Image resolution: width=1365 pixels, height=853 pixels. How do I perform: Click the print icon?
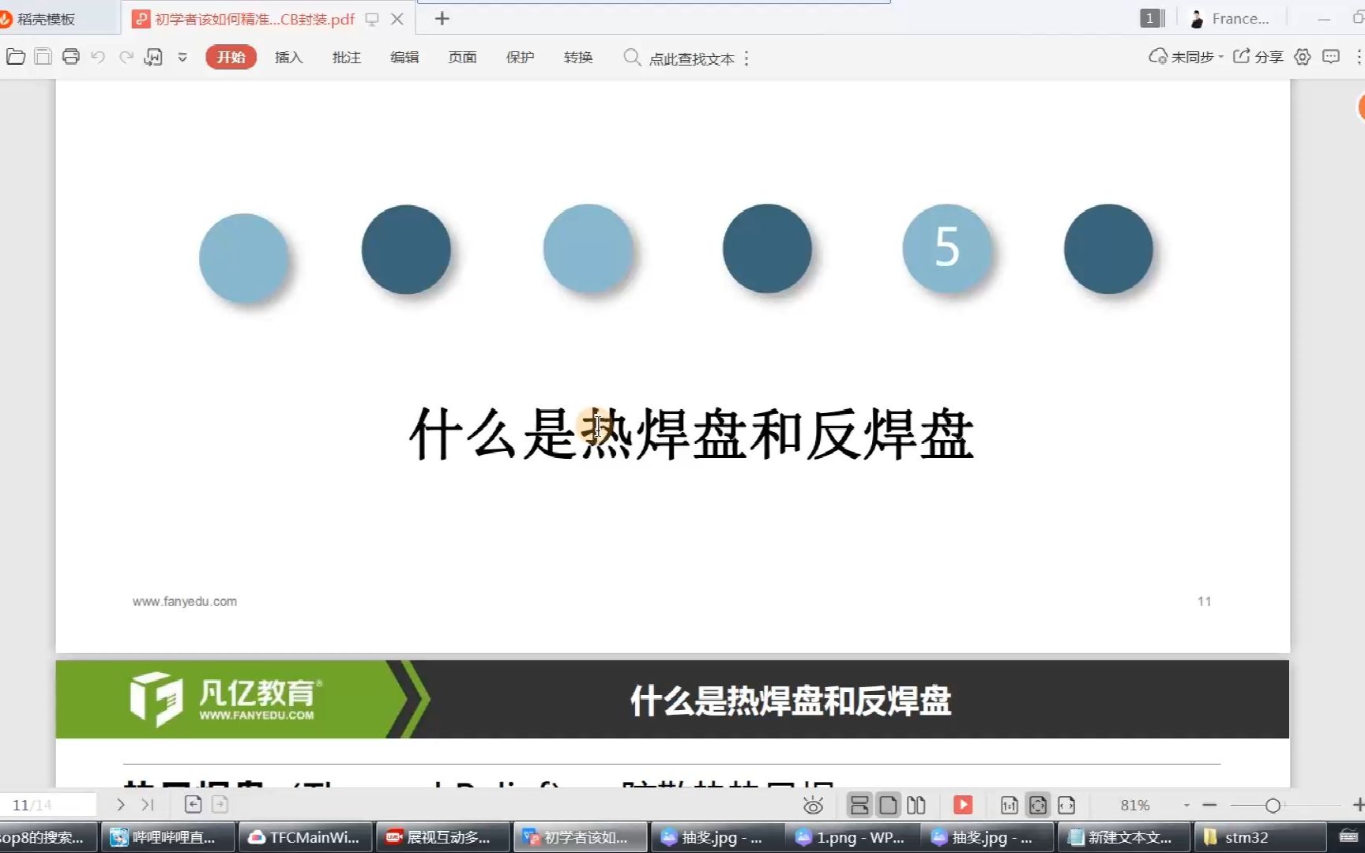pos(71,57)
